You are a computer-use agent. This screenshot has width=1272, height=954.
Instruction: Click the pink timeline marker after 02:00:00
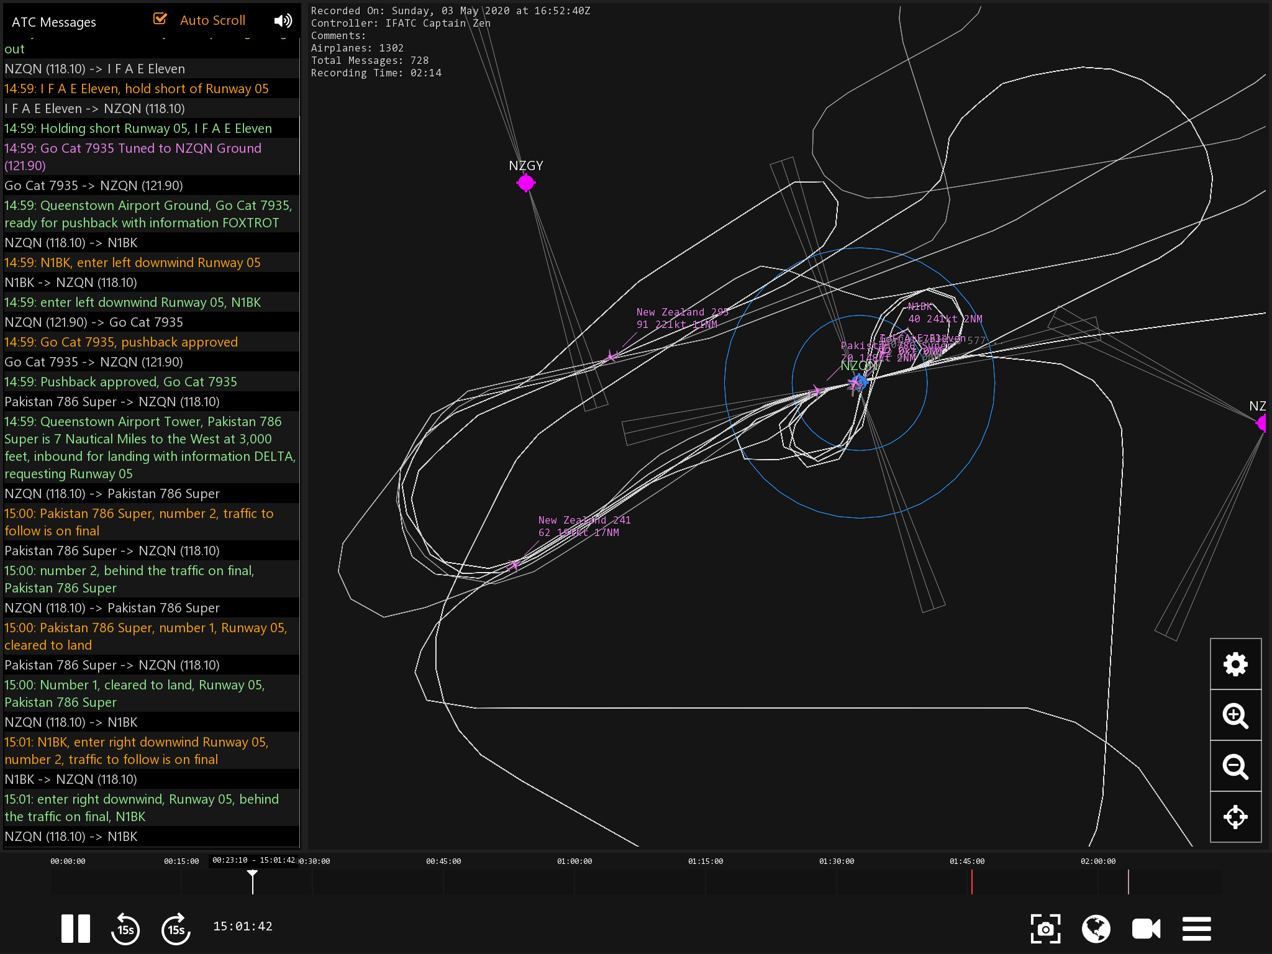click(1129, 881)
